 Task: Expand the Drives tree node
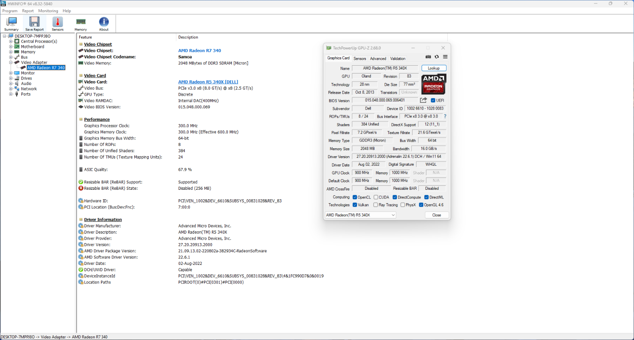coord(11,78)
